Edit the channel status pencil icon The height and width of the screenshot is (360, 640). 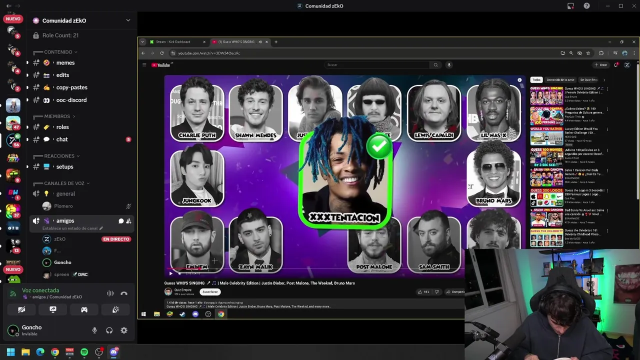coord(101,228)
